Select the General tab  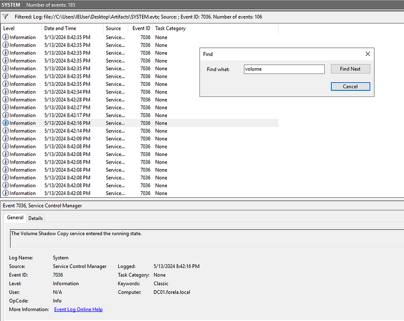coord(15,218)
